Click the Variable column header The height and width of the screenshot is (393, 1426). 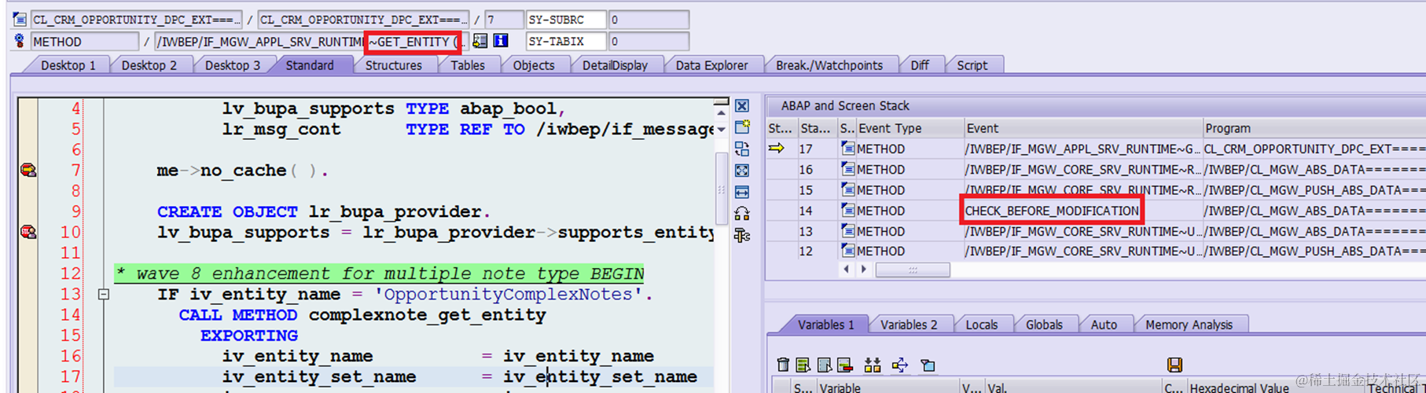click(x=887, y=387)
